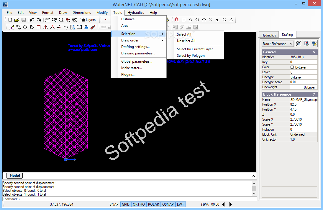Select the Pan hand tool
This screenshot has width=323, height=210.
(x=47, y=20)
